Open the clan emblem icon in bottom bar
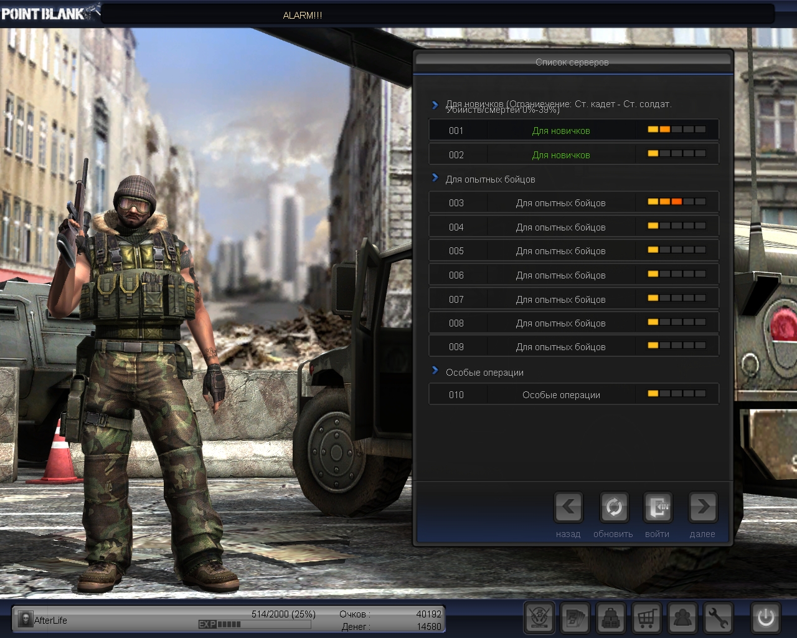Viewport: 797px width, 638px height. click(x=539, y=618)
